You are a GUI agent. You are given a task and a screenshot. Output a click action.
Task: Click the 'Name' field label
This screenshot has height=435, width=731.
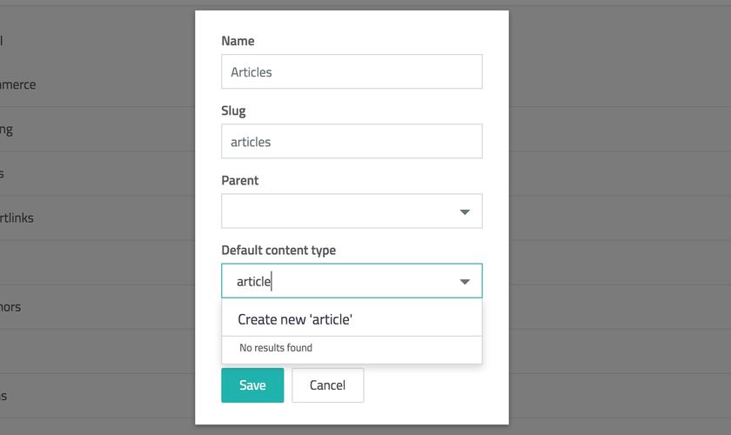[238, 41]
